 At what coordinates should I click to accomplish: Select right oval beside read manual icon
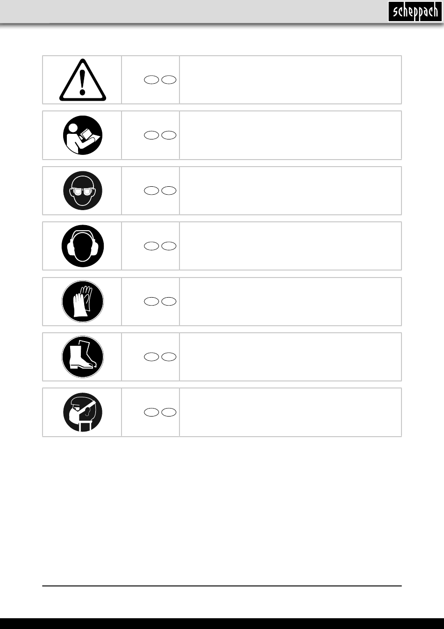(x=169, y=135)
